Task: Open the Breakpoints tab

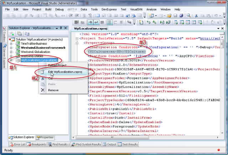Action: point(37,144)
